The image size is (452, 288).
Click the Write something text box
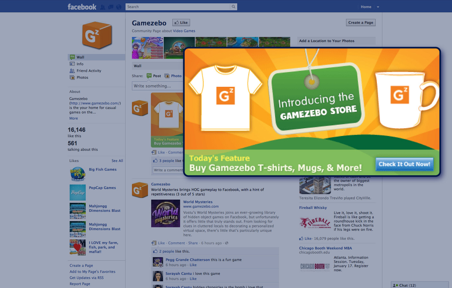[x=158, y=86]
